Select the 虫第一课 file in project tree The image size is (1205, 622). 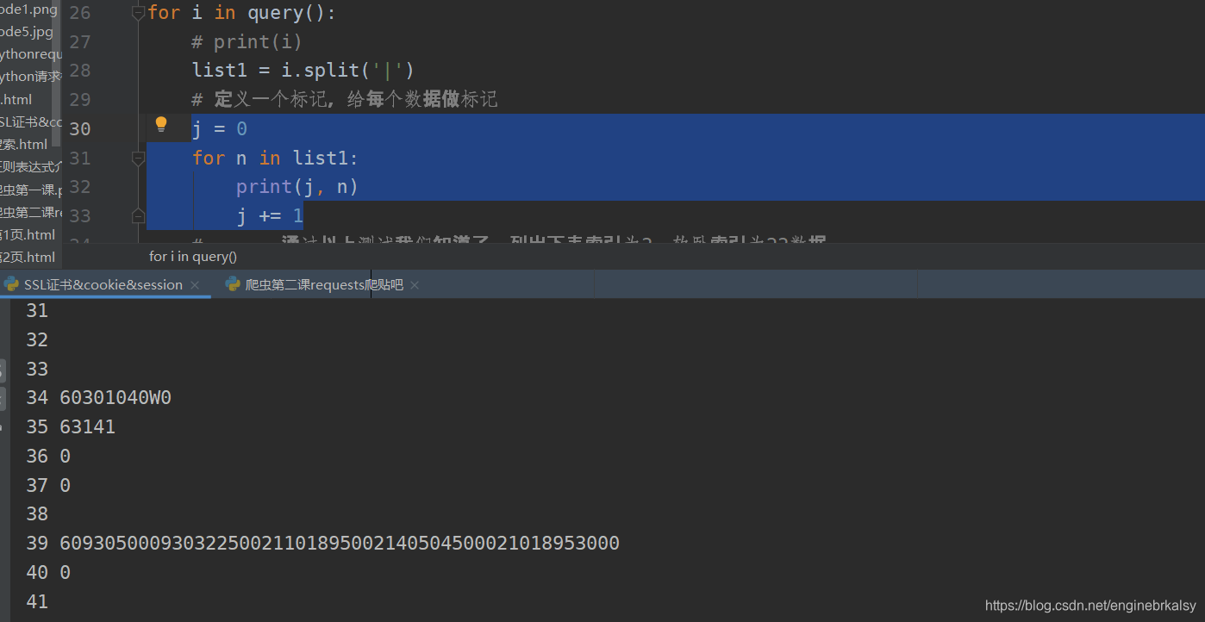coord(31,190)
